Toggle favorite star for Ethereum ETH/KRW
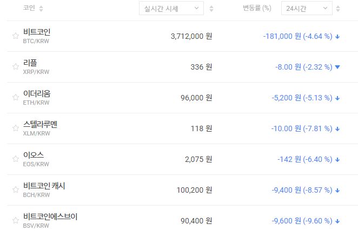 tap(16, 98)
